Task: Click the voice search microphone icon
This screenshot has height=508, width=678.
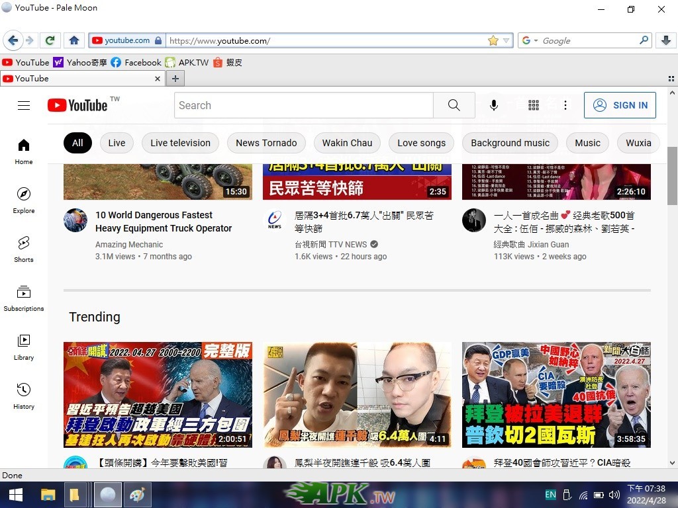Action: point(494,105)
